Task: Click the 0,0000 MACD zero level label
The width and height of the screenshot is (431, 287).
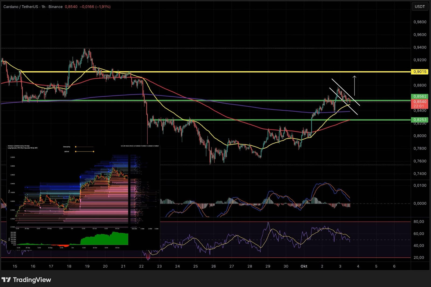Action: [x=420, y=204]
